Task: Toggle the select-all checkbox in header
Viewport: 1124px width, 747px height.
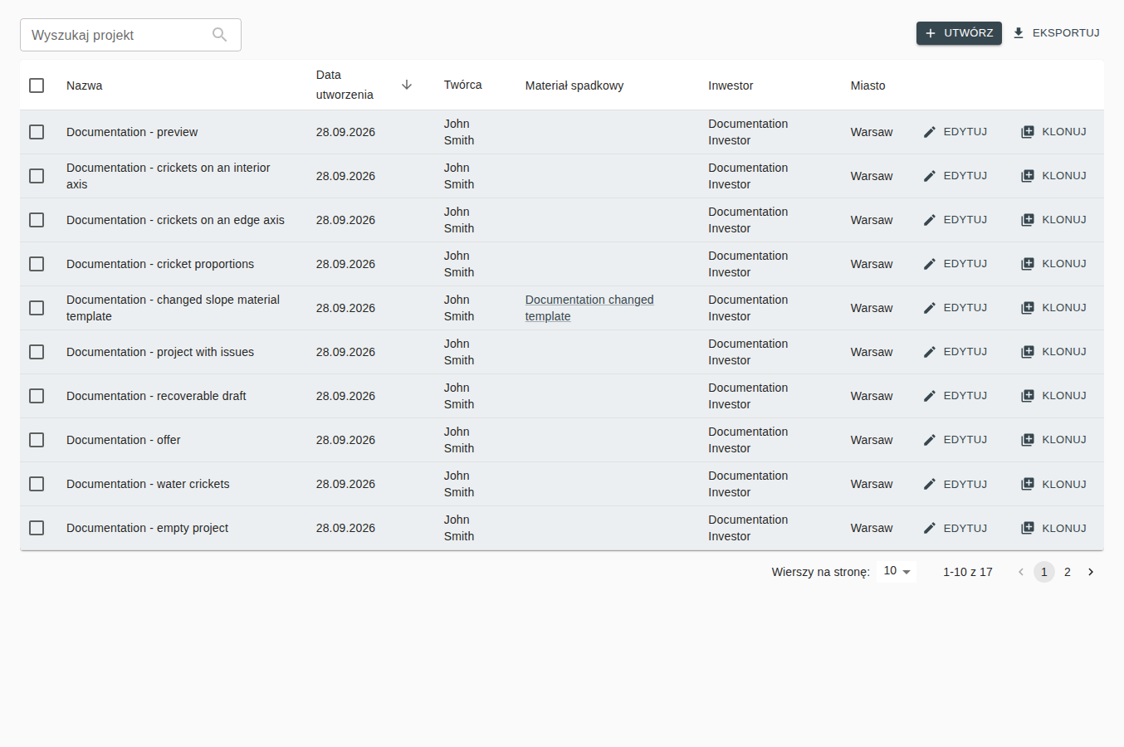Action: 37,85
